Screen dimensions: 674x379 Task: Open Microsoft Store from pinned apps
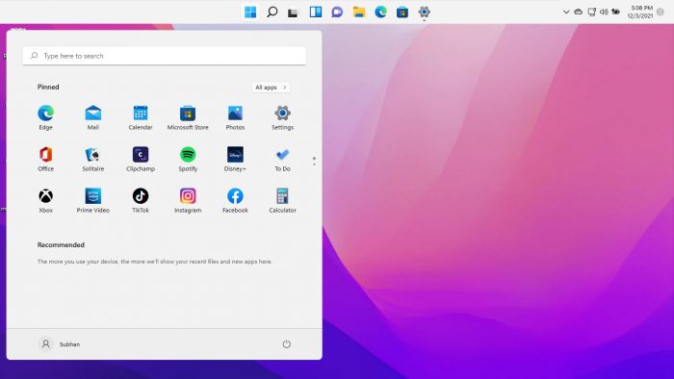(x=188, y=117)
